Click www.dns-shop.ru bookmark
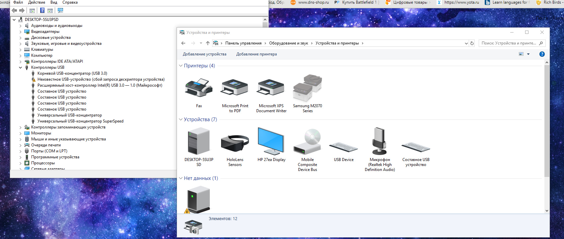The image size is (564, 239). (310, 2)
